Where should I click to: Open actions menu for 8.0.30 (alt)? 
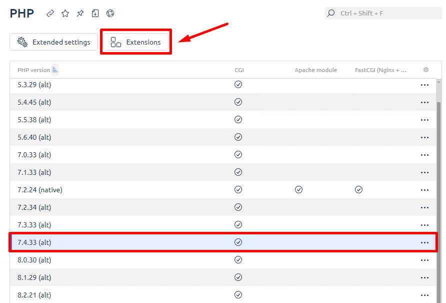pyautogui.click(x=424, y=260)
